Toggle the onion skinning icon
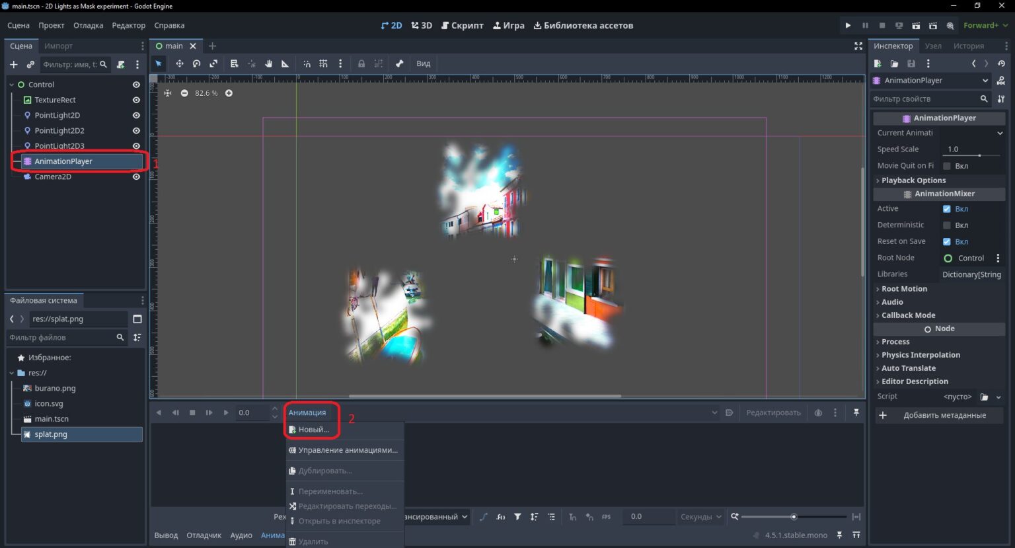Viewport: 1015px width, 548px height. 818,412
